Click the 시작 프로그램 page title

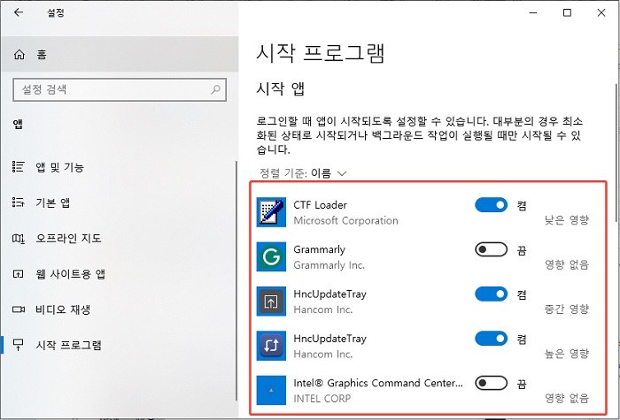(321, 53)
